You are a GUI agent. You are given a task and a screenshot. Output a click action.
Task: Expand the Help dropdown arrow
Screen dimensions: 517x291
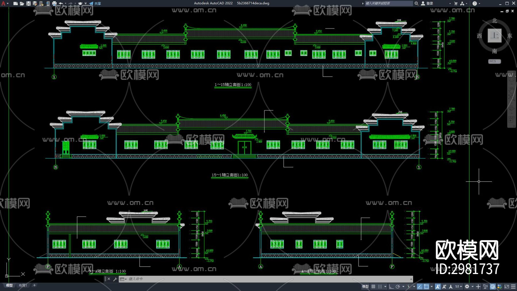point(479,3)
